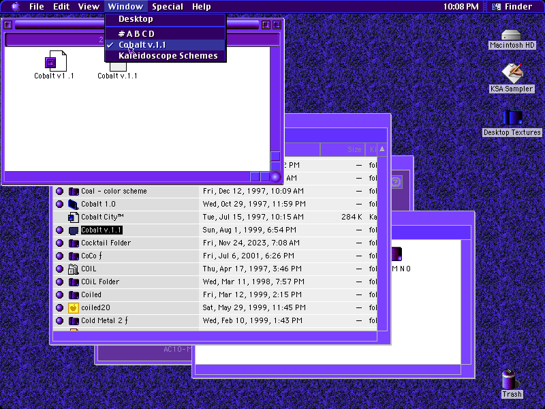Select the Trash icon on desktop
Viewport: 545px width, 409px height.
(510, 379)
